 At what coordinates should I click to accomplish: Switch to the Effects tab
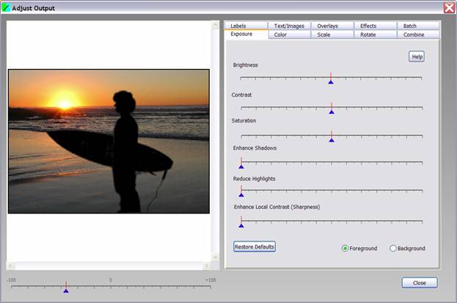tap(376, 26)
